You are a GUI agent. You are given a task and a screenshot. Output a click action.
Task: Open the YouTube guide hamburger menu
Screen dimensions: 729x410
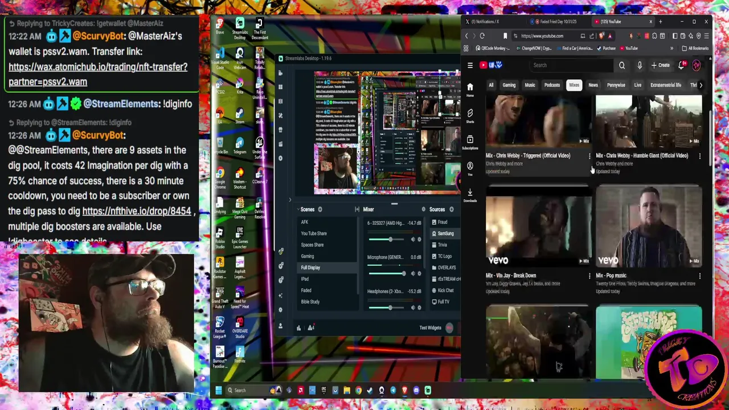[470, 65]
